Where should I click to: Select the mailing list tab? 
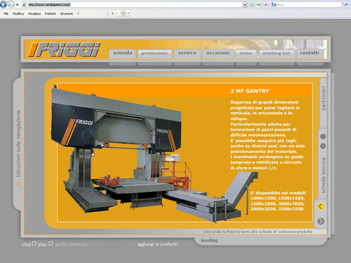point(276,54)
